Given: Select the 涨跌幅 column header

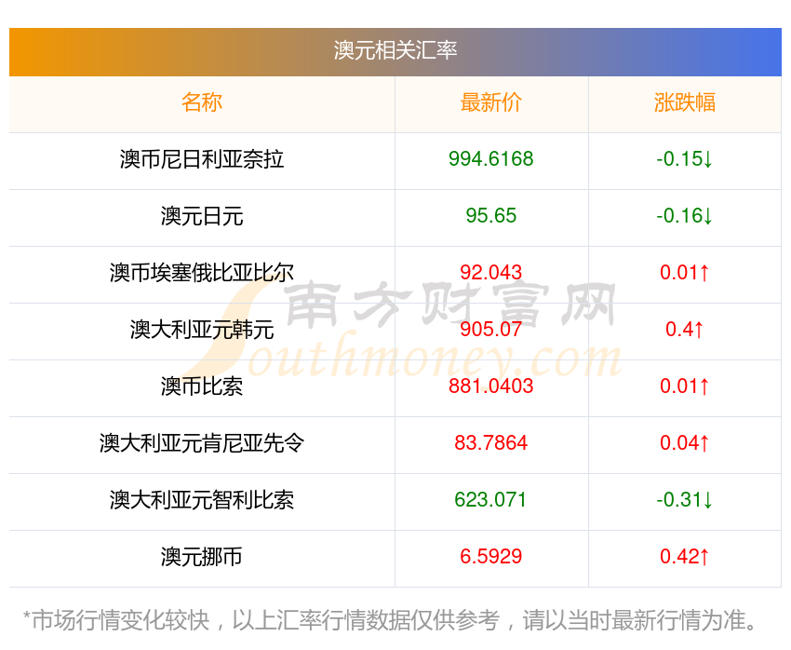Looking at the screenshot, I should pyautogui.click(x=685, y=102).
